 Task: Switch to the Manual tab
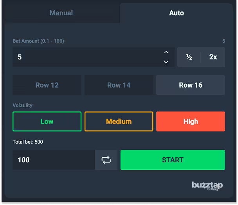click(x=61, y=13)
